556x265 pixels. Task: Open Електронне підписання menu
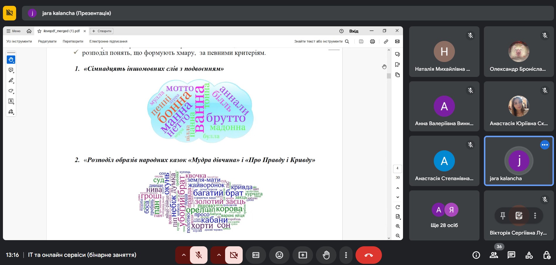point(108,42)
